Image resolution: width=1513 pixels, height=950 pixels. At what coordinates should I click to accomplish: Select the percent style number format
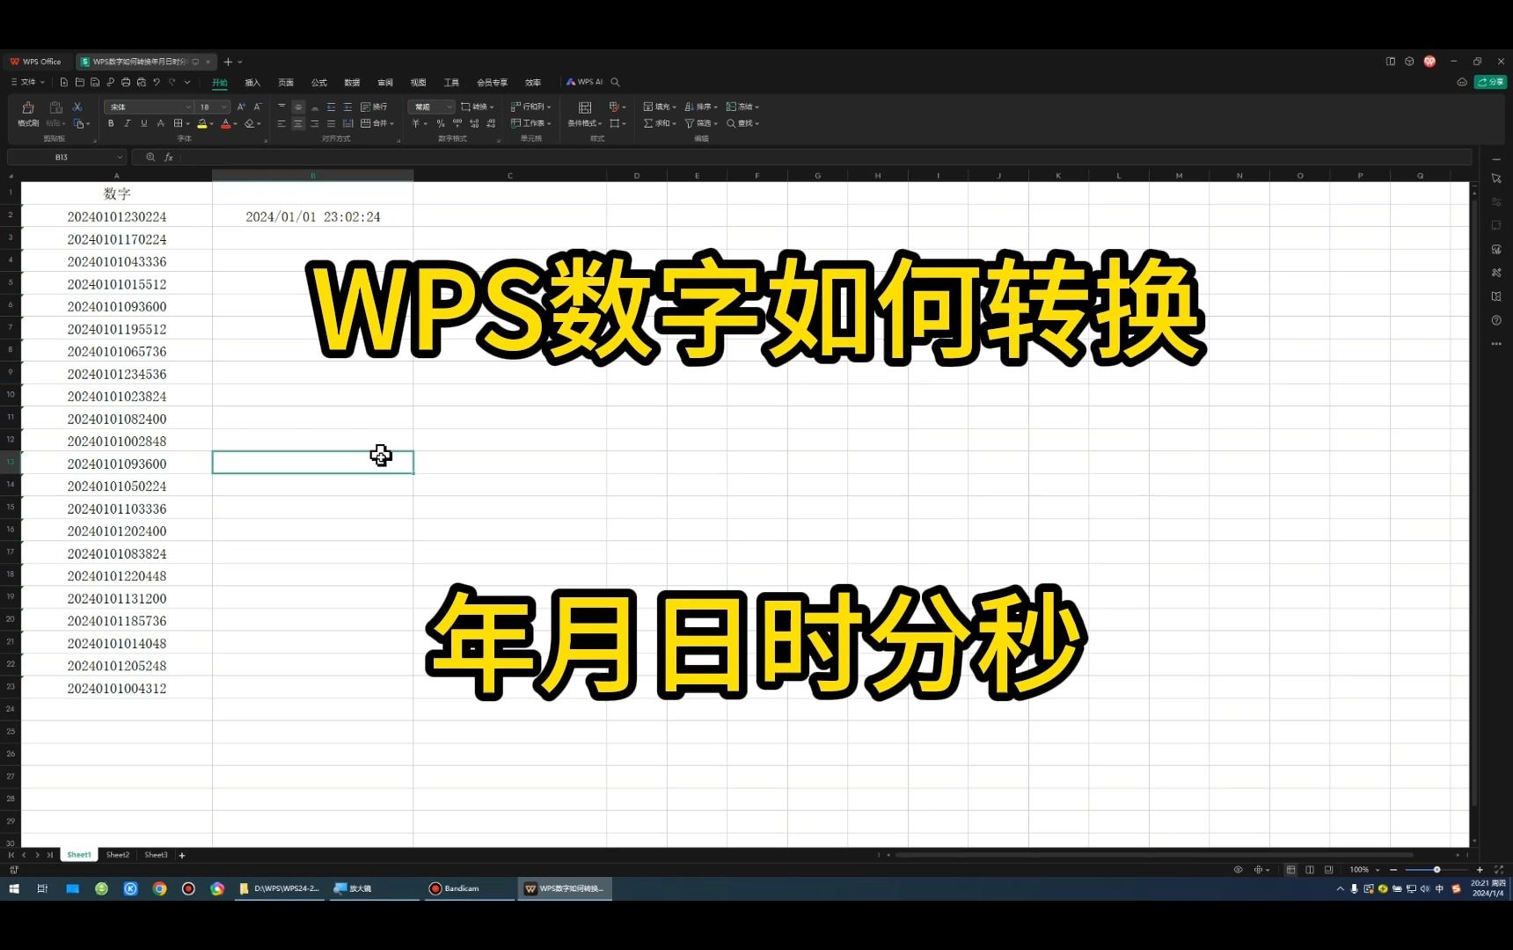pos(440,124)
